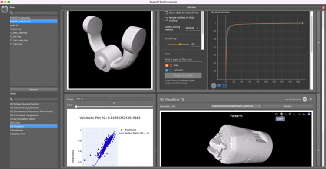
Task: Uncheck the train run checkbox
Action: pos(167,65)
